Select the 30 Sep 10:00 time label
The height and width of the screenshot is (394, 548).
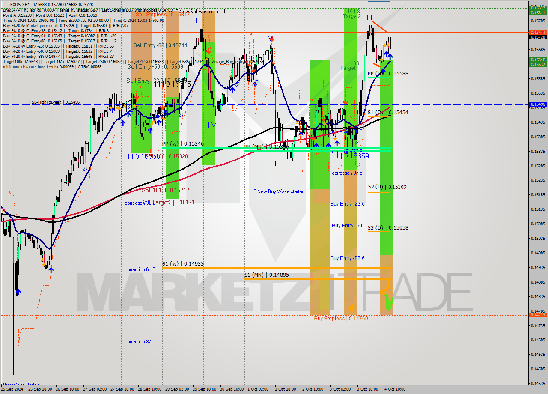[232, 389]
